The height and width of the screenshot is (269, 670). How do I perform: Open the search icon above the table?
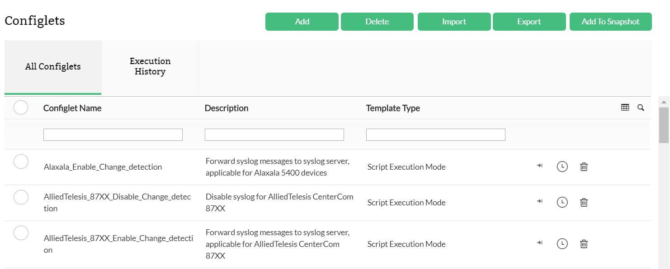click(641, 108)
